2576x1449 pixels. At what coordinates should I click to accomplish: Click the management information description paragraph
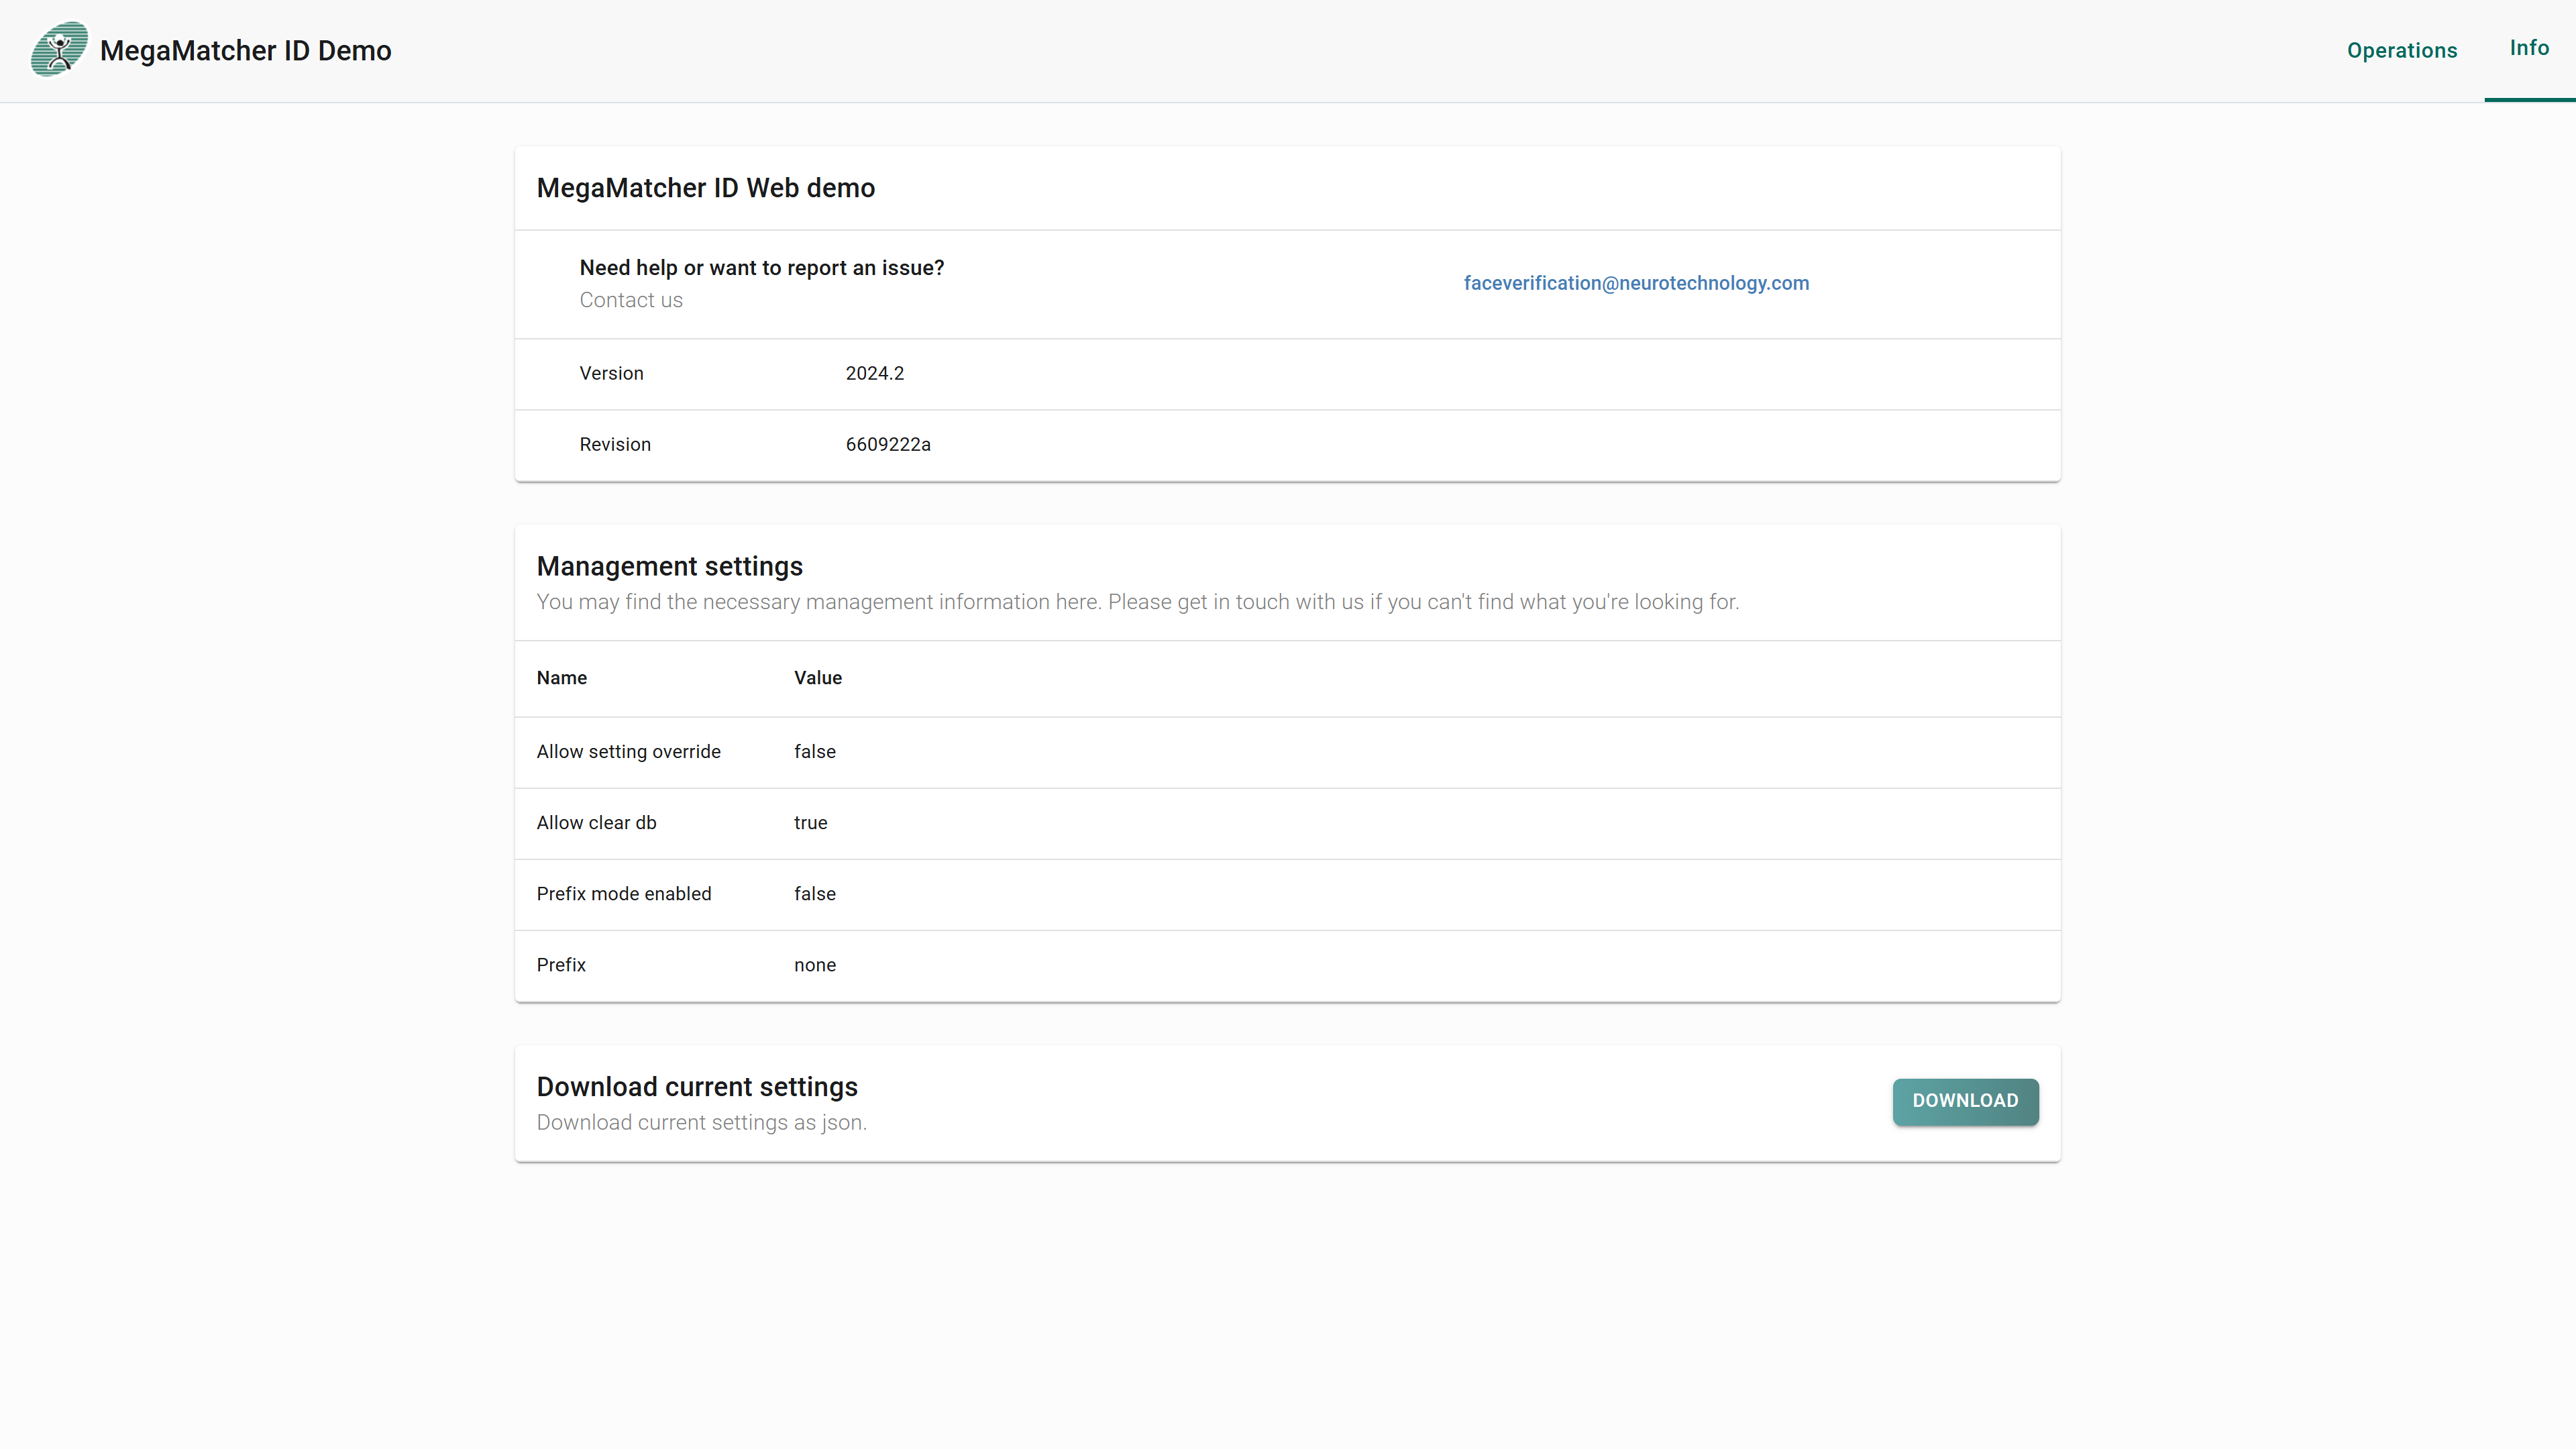pos(1138,602)
